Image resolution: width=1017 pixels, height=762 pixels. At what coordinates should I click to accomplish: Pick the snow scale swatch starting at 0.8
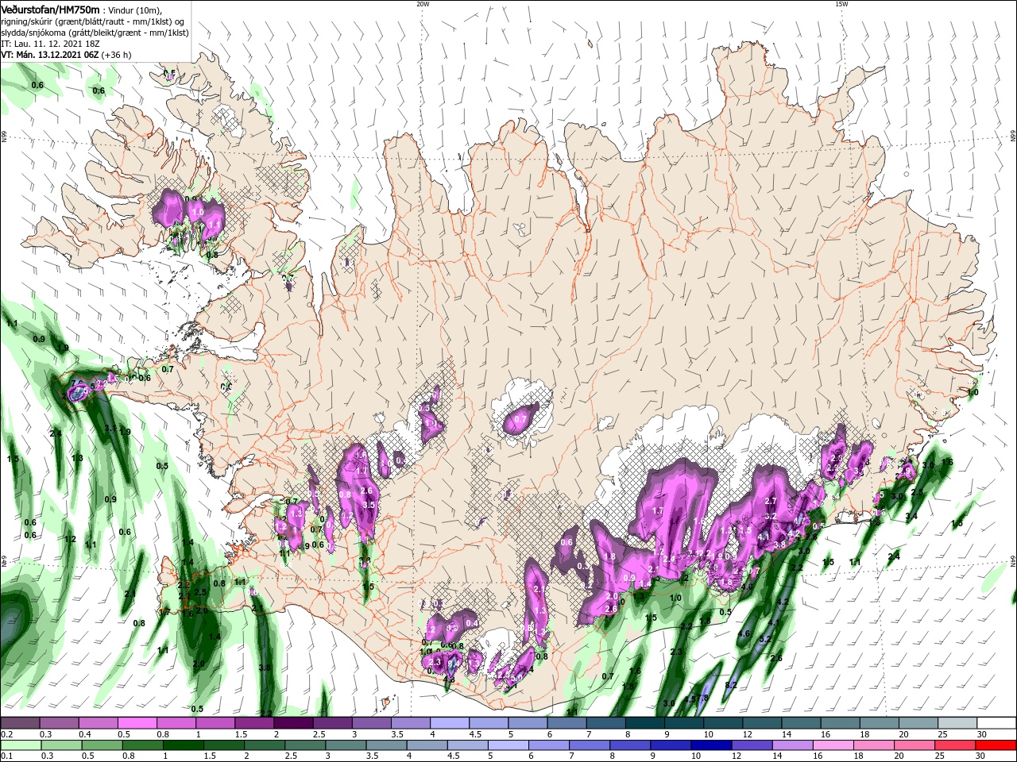coord(176,723)
